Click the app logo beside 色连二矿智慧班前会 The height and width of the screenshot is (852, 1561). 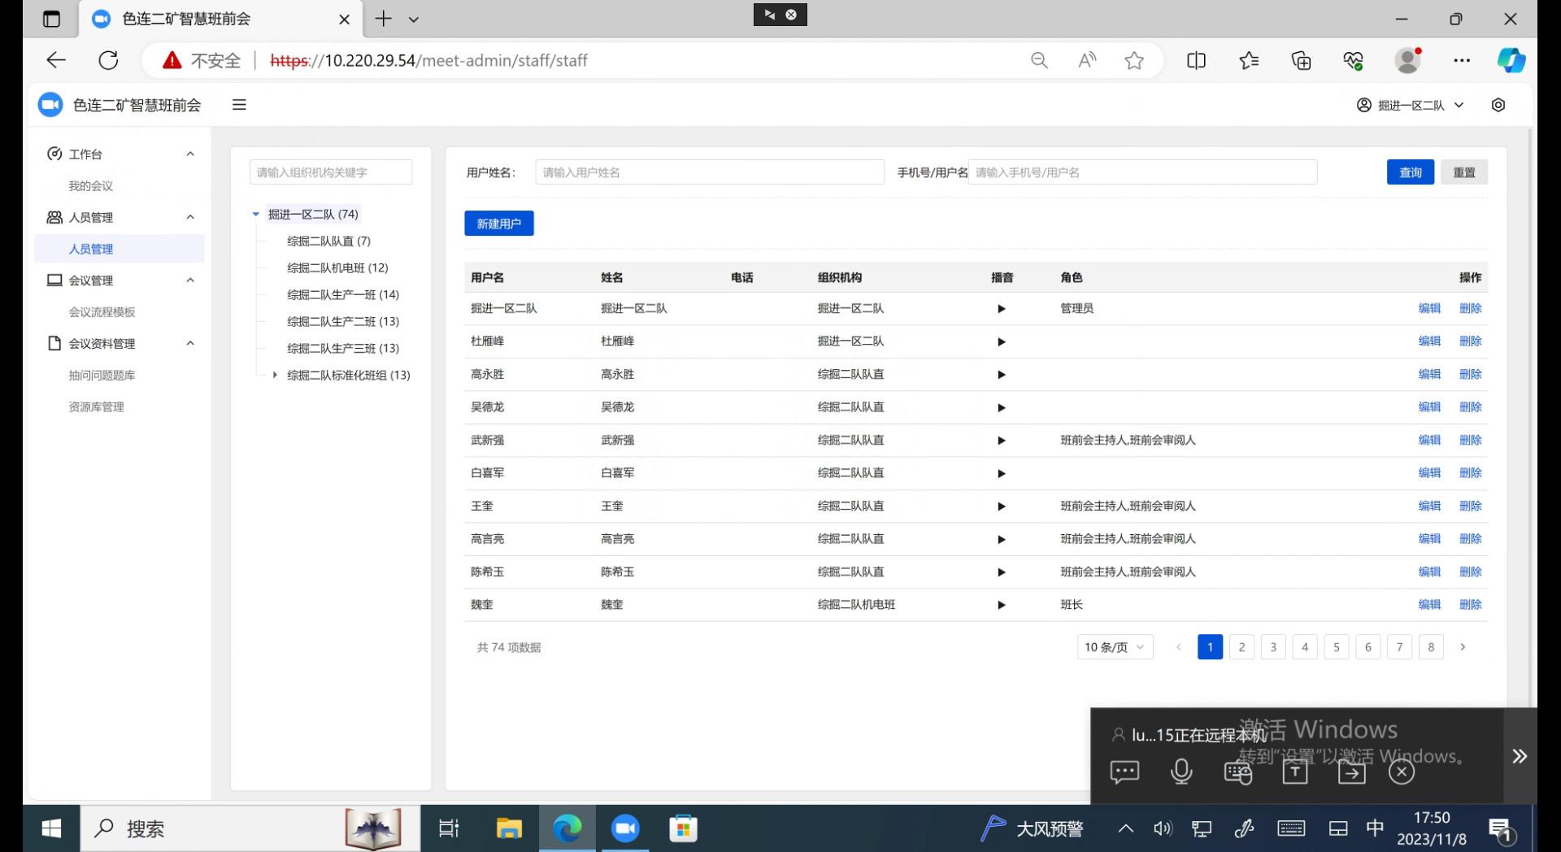50,105
